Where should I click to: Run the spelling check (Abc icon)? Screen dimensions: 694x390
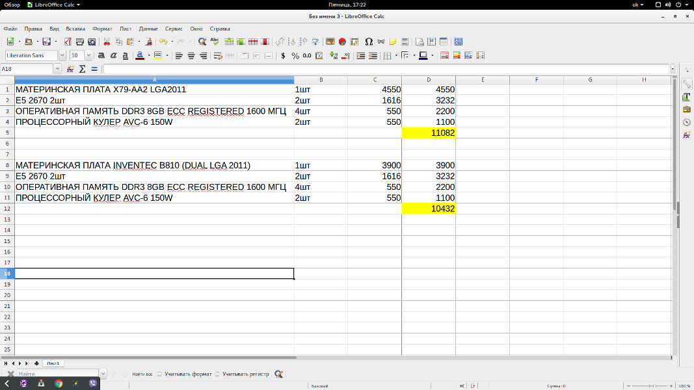pos(215,42)
